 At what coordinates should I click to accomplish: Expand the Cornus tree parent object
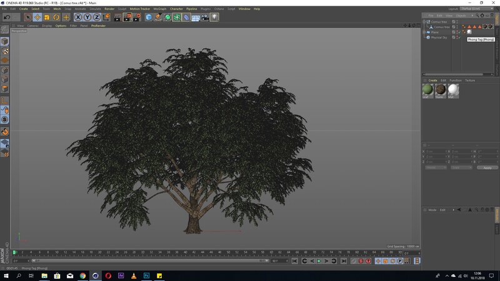tap(424, 22)
